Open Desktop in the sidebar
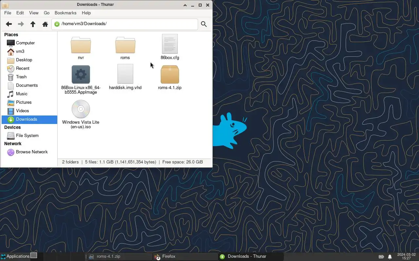The height and width of the screenshot is (261, 419). (29, 60)
